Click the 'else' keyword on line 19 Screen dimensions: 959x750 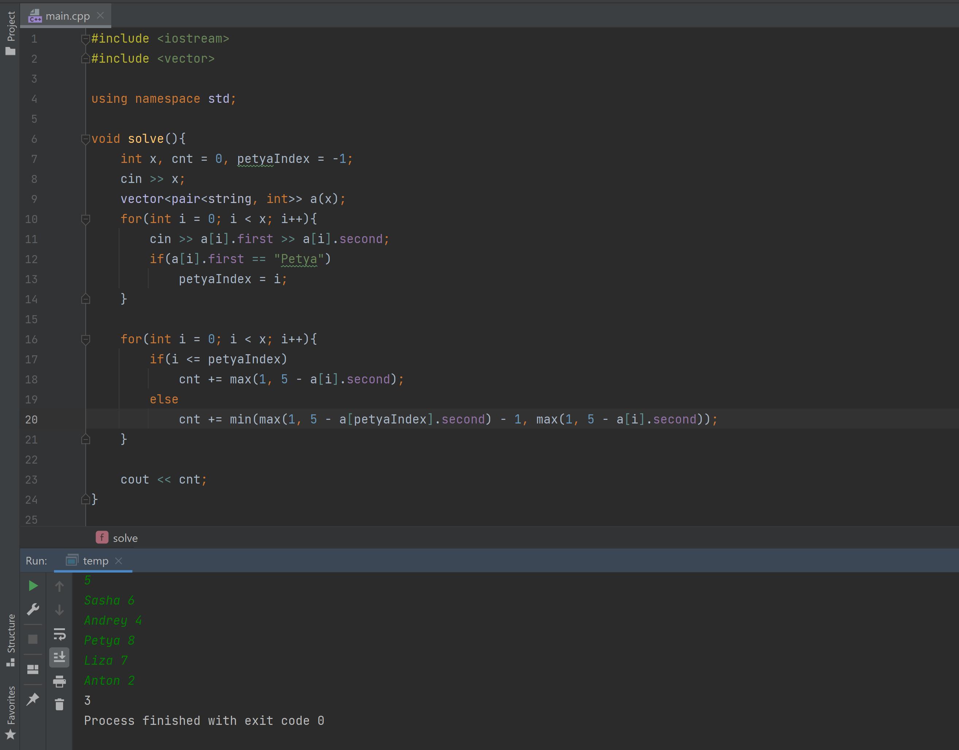coord(164,399)
